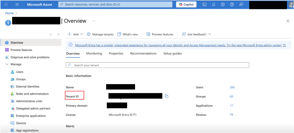This screenshot has height=133, width=294.
Task: Open Enterprise applications in sidebar
Action: (31, 116)
